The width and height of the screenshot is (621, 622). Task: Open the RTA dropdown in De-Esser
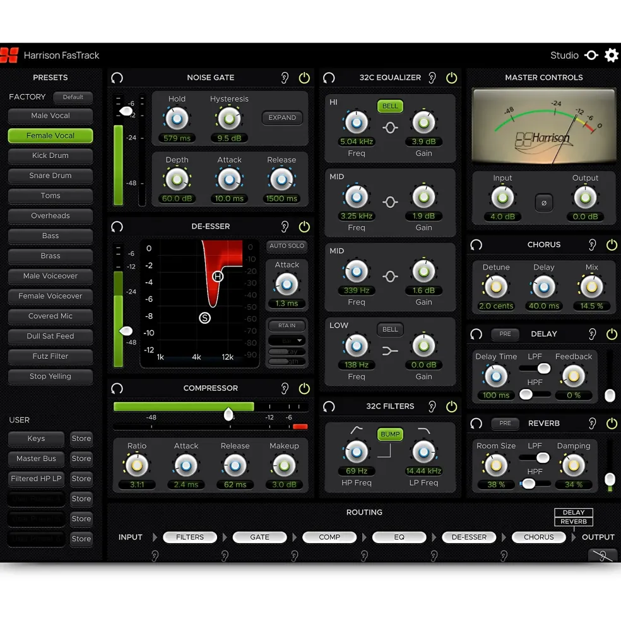pyautogui.click(x=287, y=340)
